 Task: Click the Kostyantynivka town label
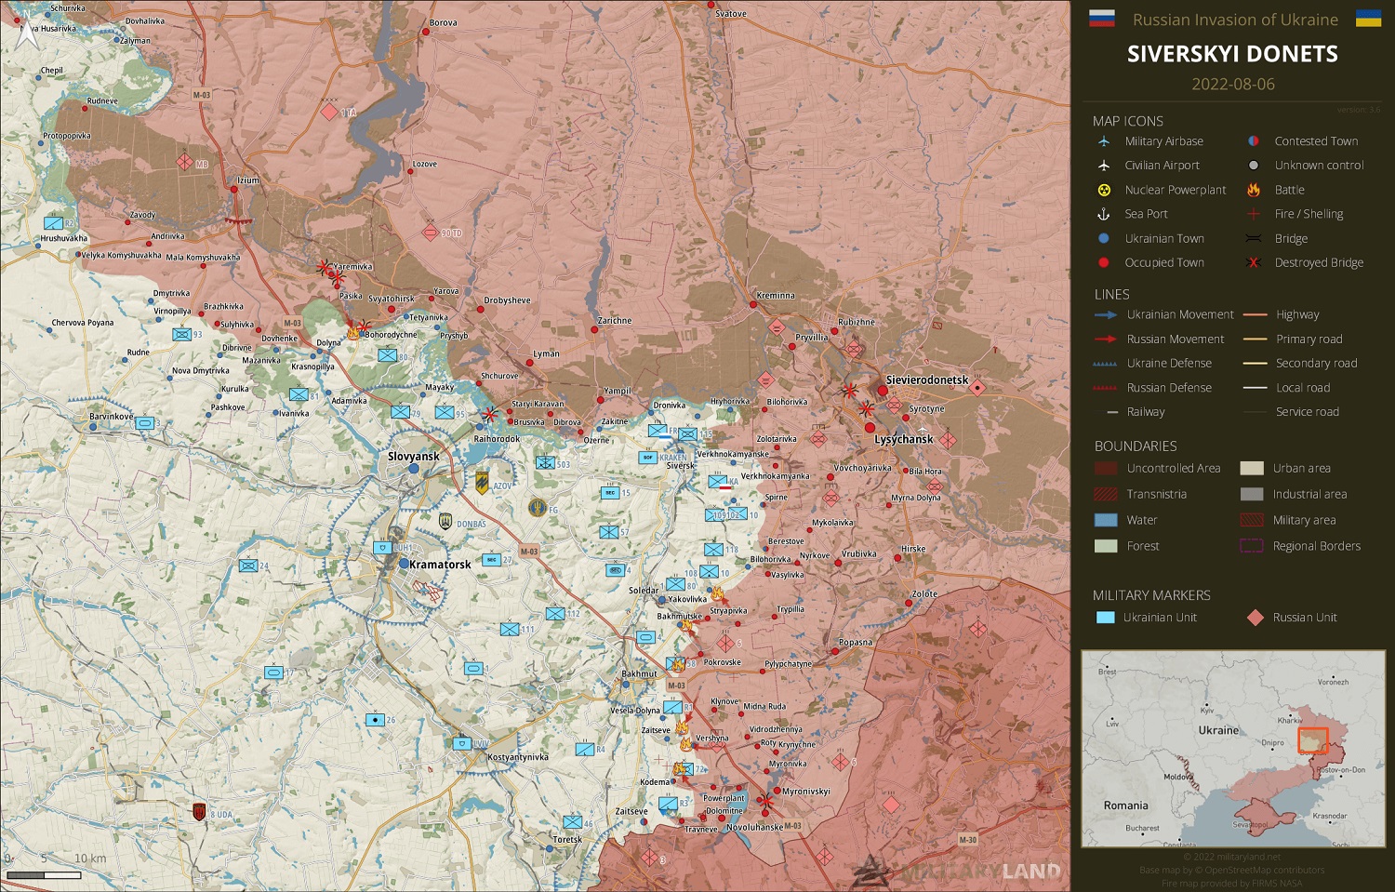(518, 756)
